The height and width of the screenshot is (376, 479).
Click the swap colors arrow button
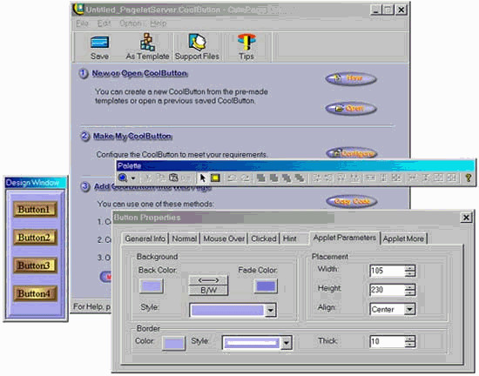click(208, 280)
